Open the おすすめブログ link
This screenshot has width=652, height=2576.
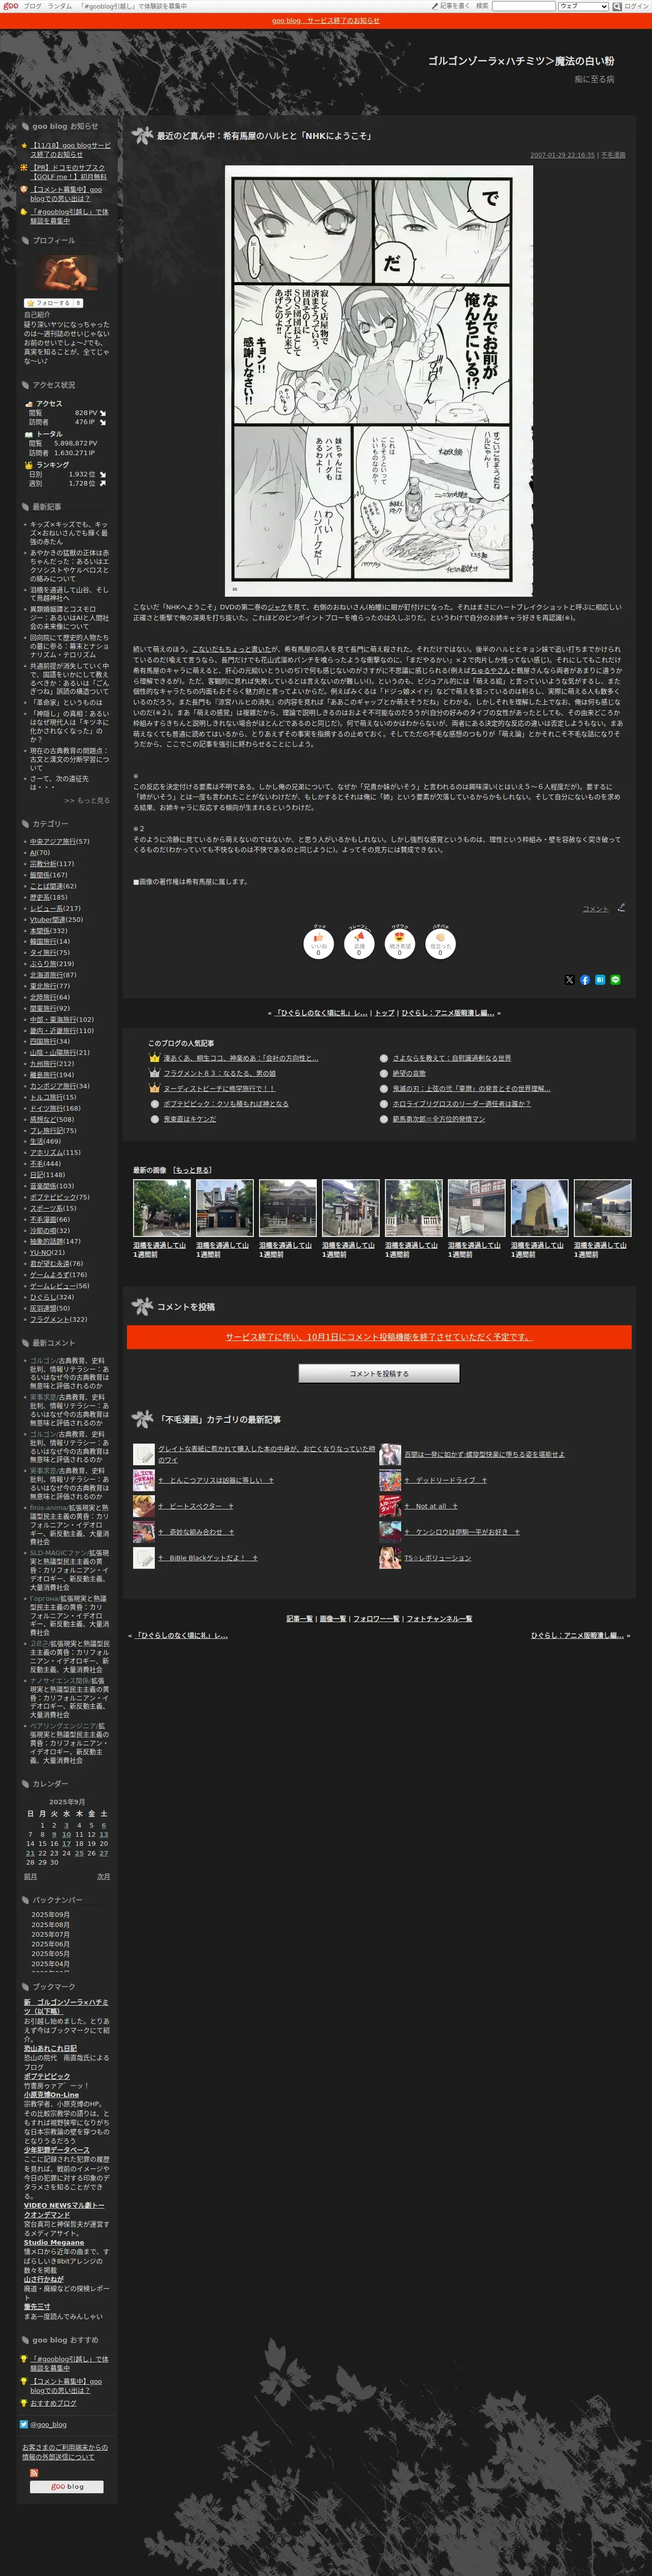[53, 2403]
